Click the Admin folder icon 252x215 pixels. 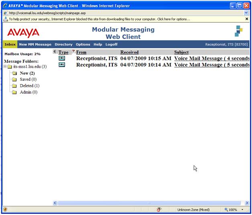coord(14,92)
